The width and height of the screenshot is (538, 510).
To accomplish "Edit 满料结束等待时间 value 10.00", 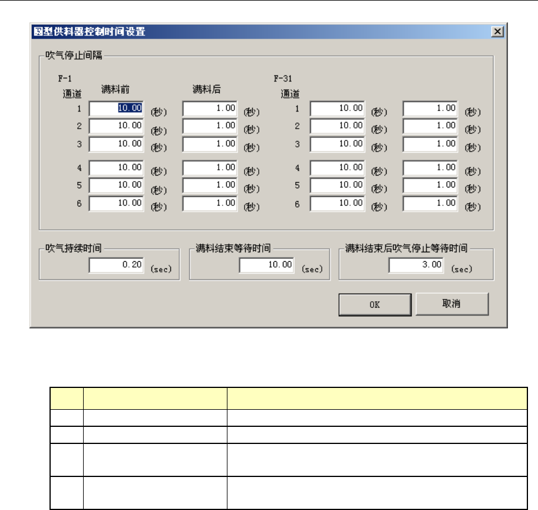I will click(x=266, y=265).
